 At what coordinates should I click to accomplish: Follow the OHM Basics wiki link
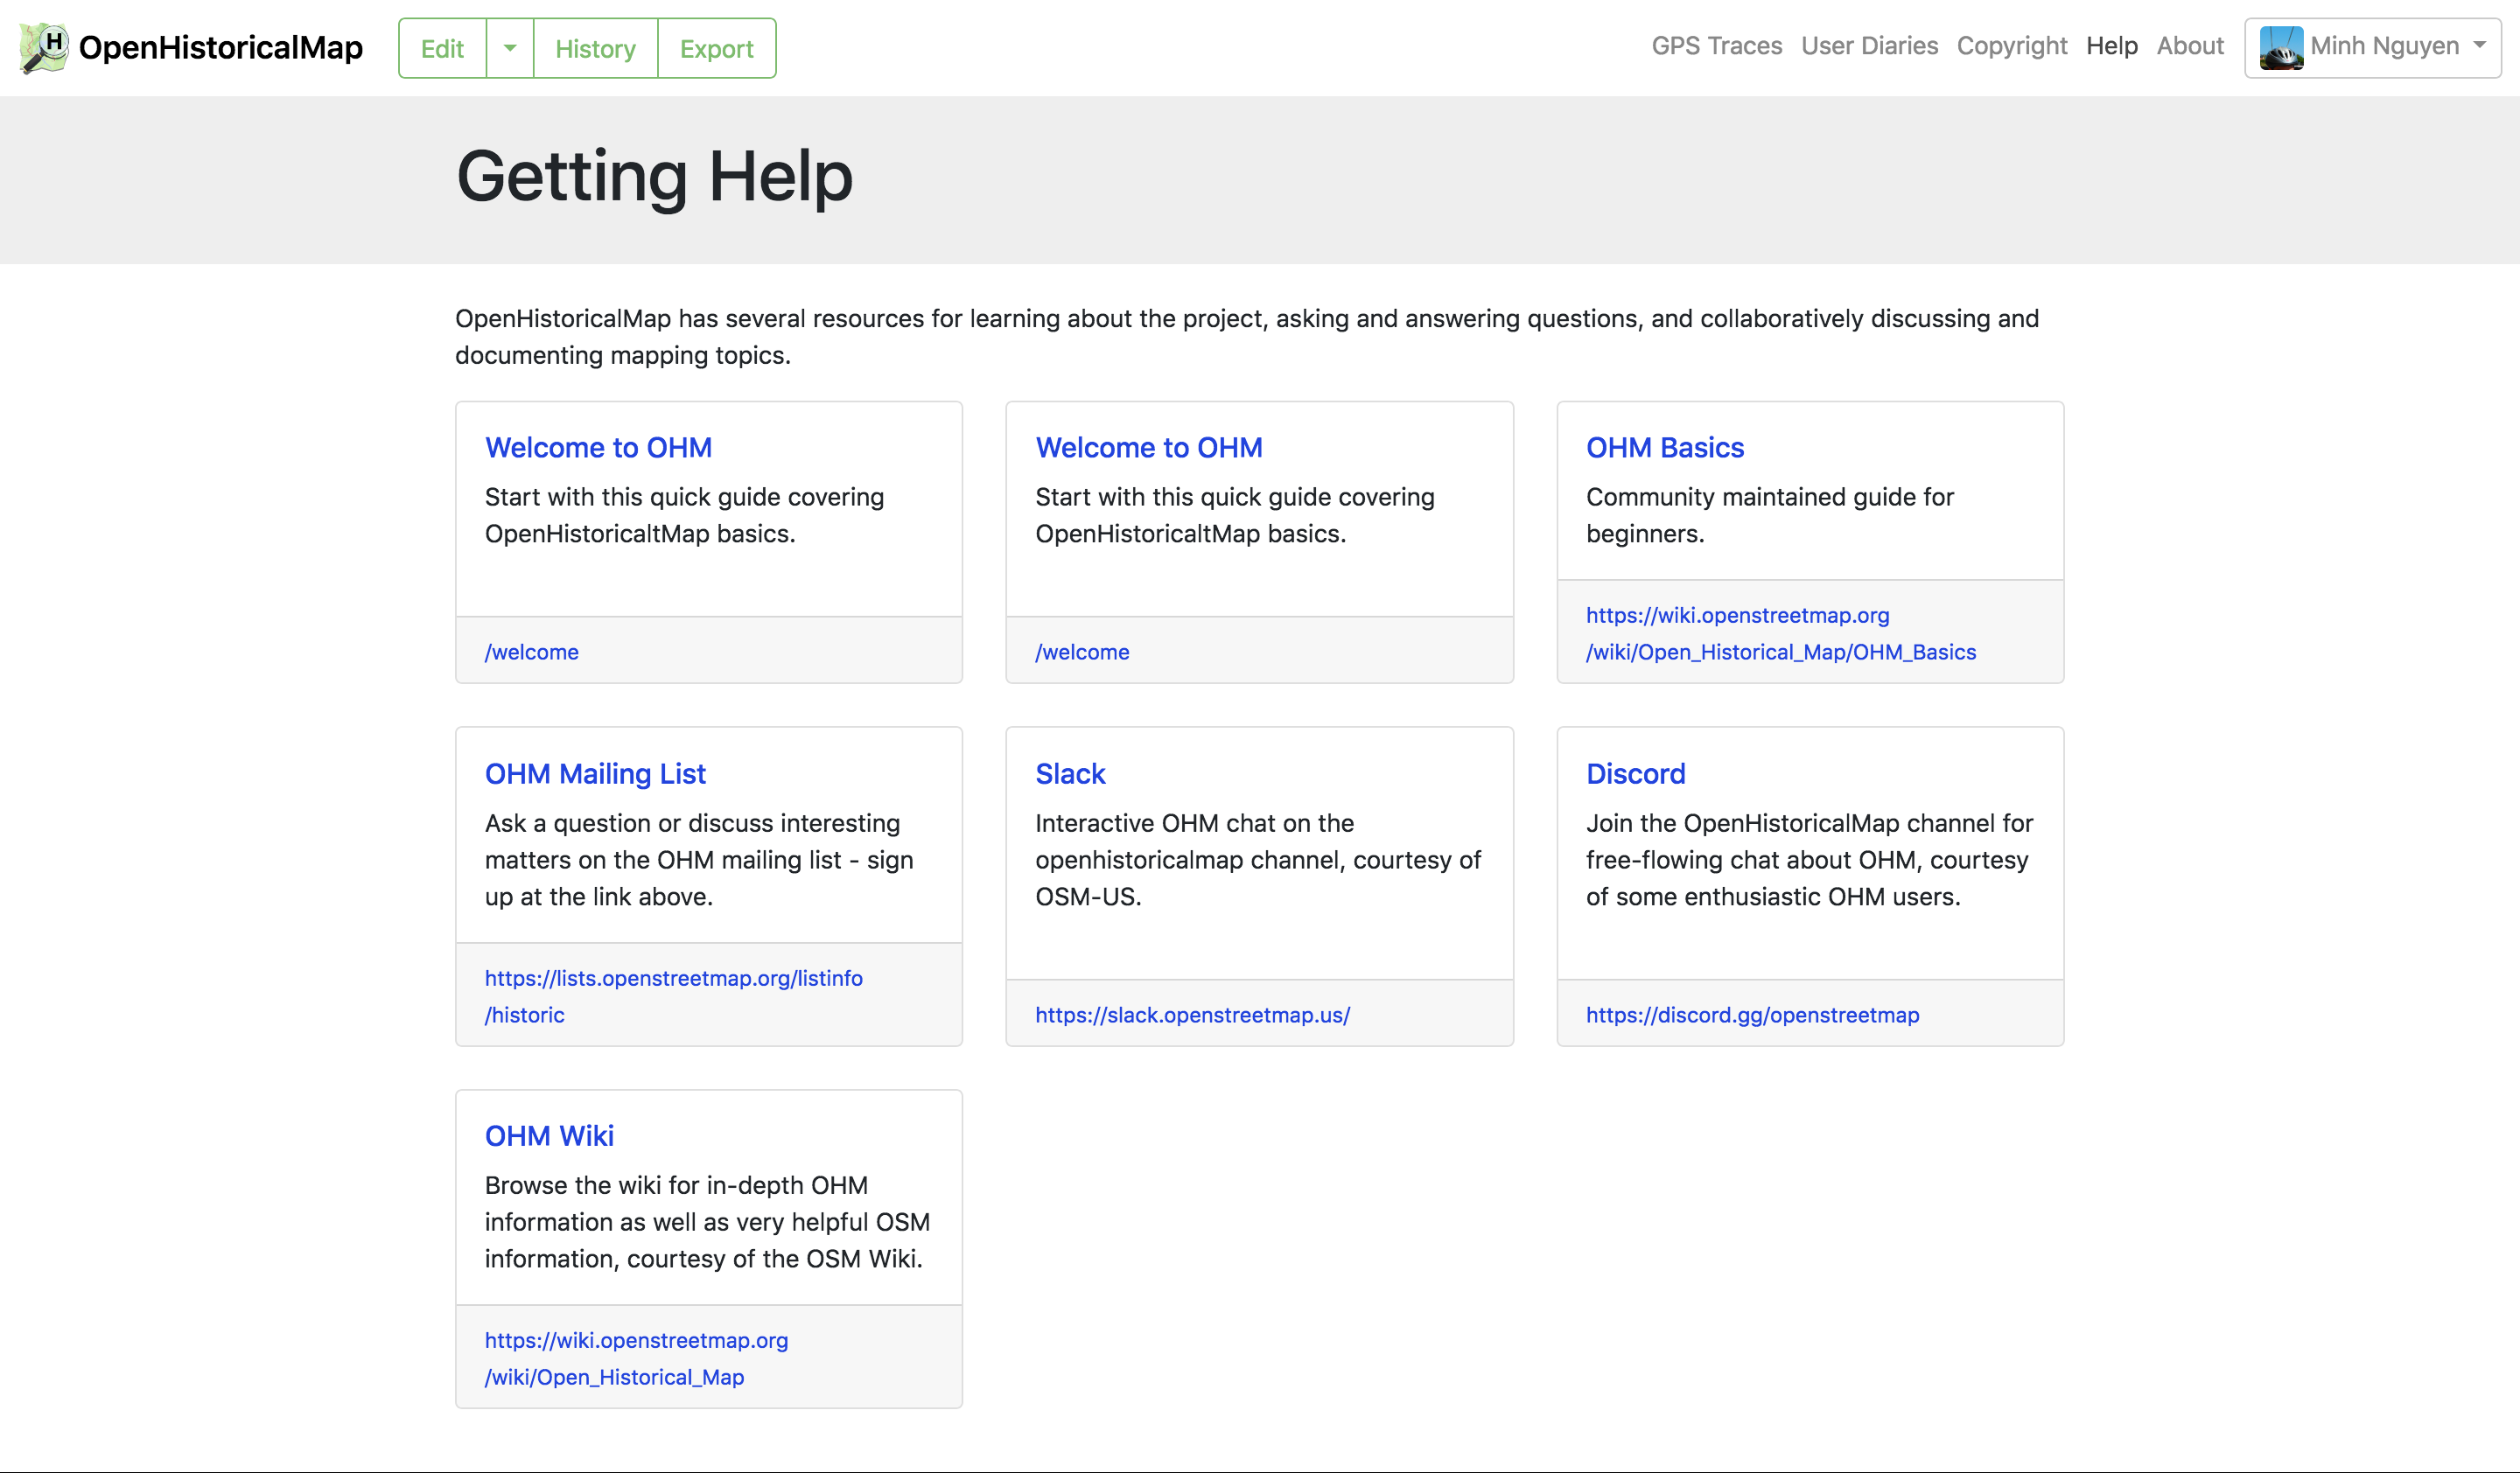[x=1780, y=633]
